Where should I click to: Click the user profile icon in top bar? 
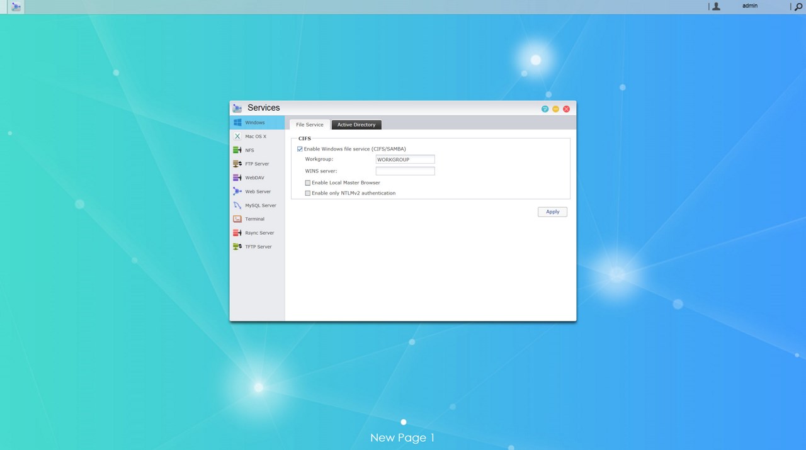point(716,6)
